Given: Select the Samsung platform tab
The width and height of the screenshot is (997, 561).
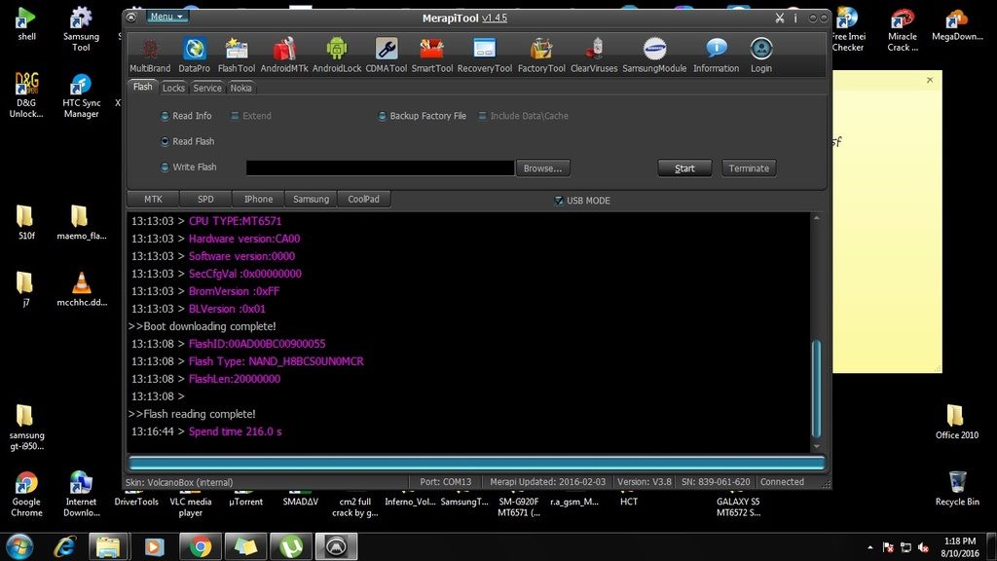Looking at the screenshot, I should tap(311, 199).
